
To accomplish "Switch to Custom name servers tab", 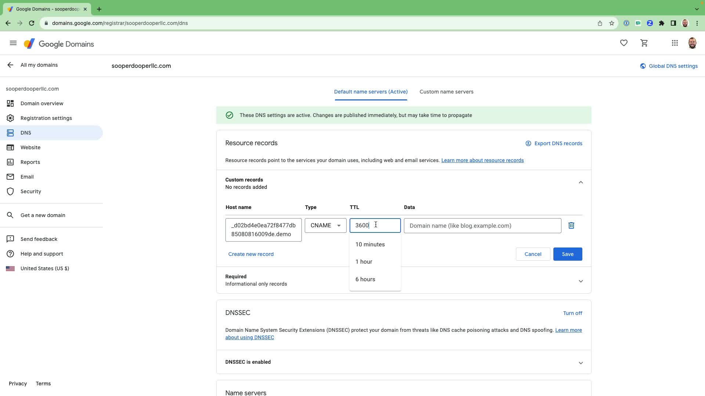I will 446,92.
